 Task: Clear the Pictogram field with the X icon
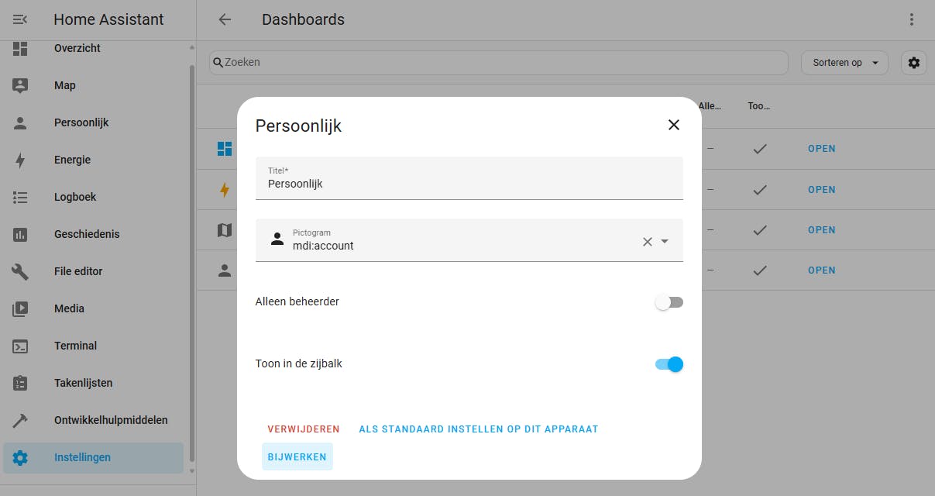(648, 242)
